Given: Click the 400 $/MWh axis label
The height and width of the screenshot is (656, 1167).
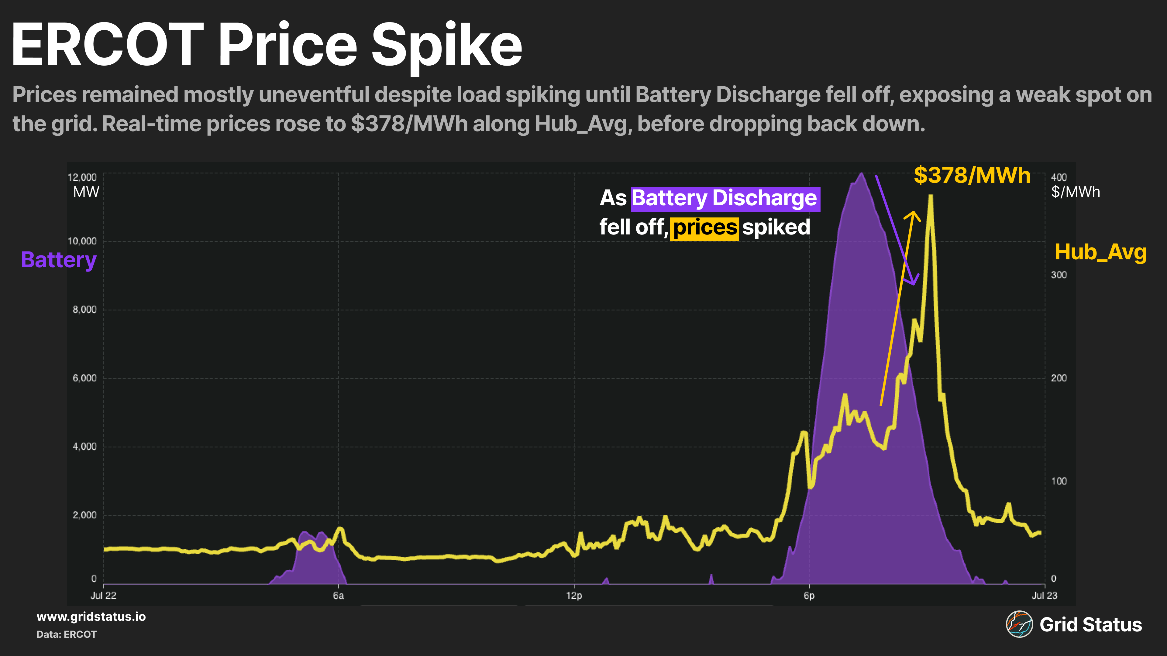Looking at the screenshot, I should pos(1075,185).
